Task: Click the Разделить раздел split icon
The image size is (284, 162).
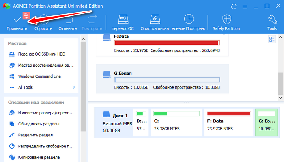Action: point(12,135)
